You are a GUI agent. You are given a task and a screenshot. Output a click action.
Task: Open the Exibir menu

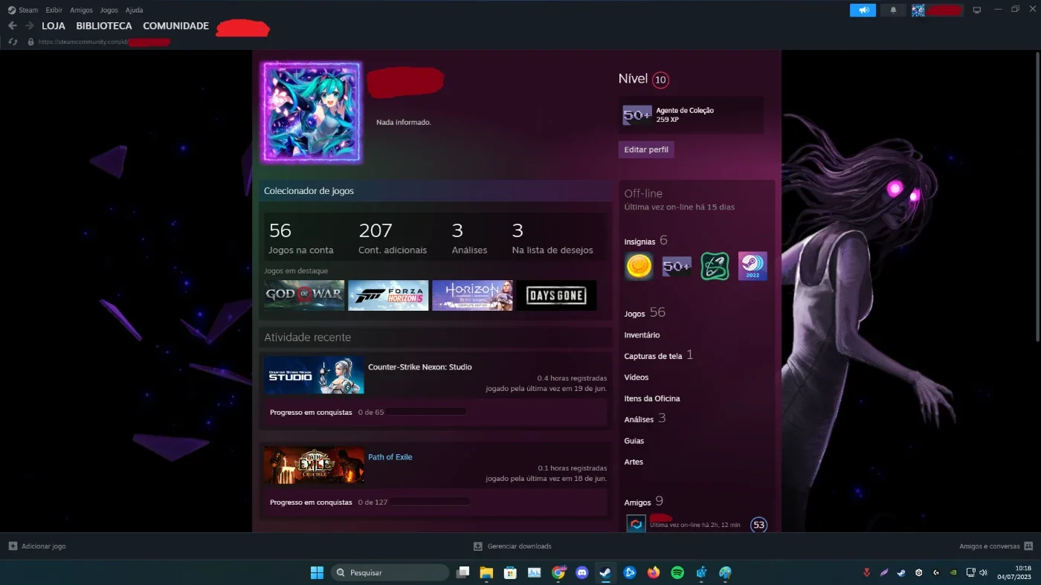coord(54,10)
